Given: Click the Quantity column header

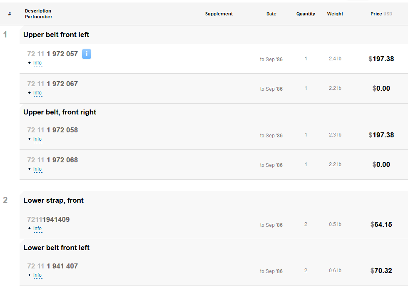Looking at the screenshot, I should click(306, 14).
